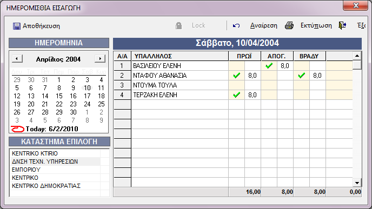Click the A/A column header
The image size is (372, 209).
[122, 56]
